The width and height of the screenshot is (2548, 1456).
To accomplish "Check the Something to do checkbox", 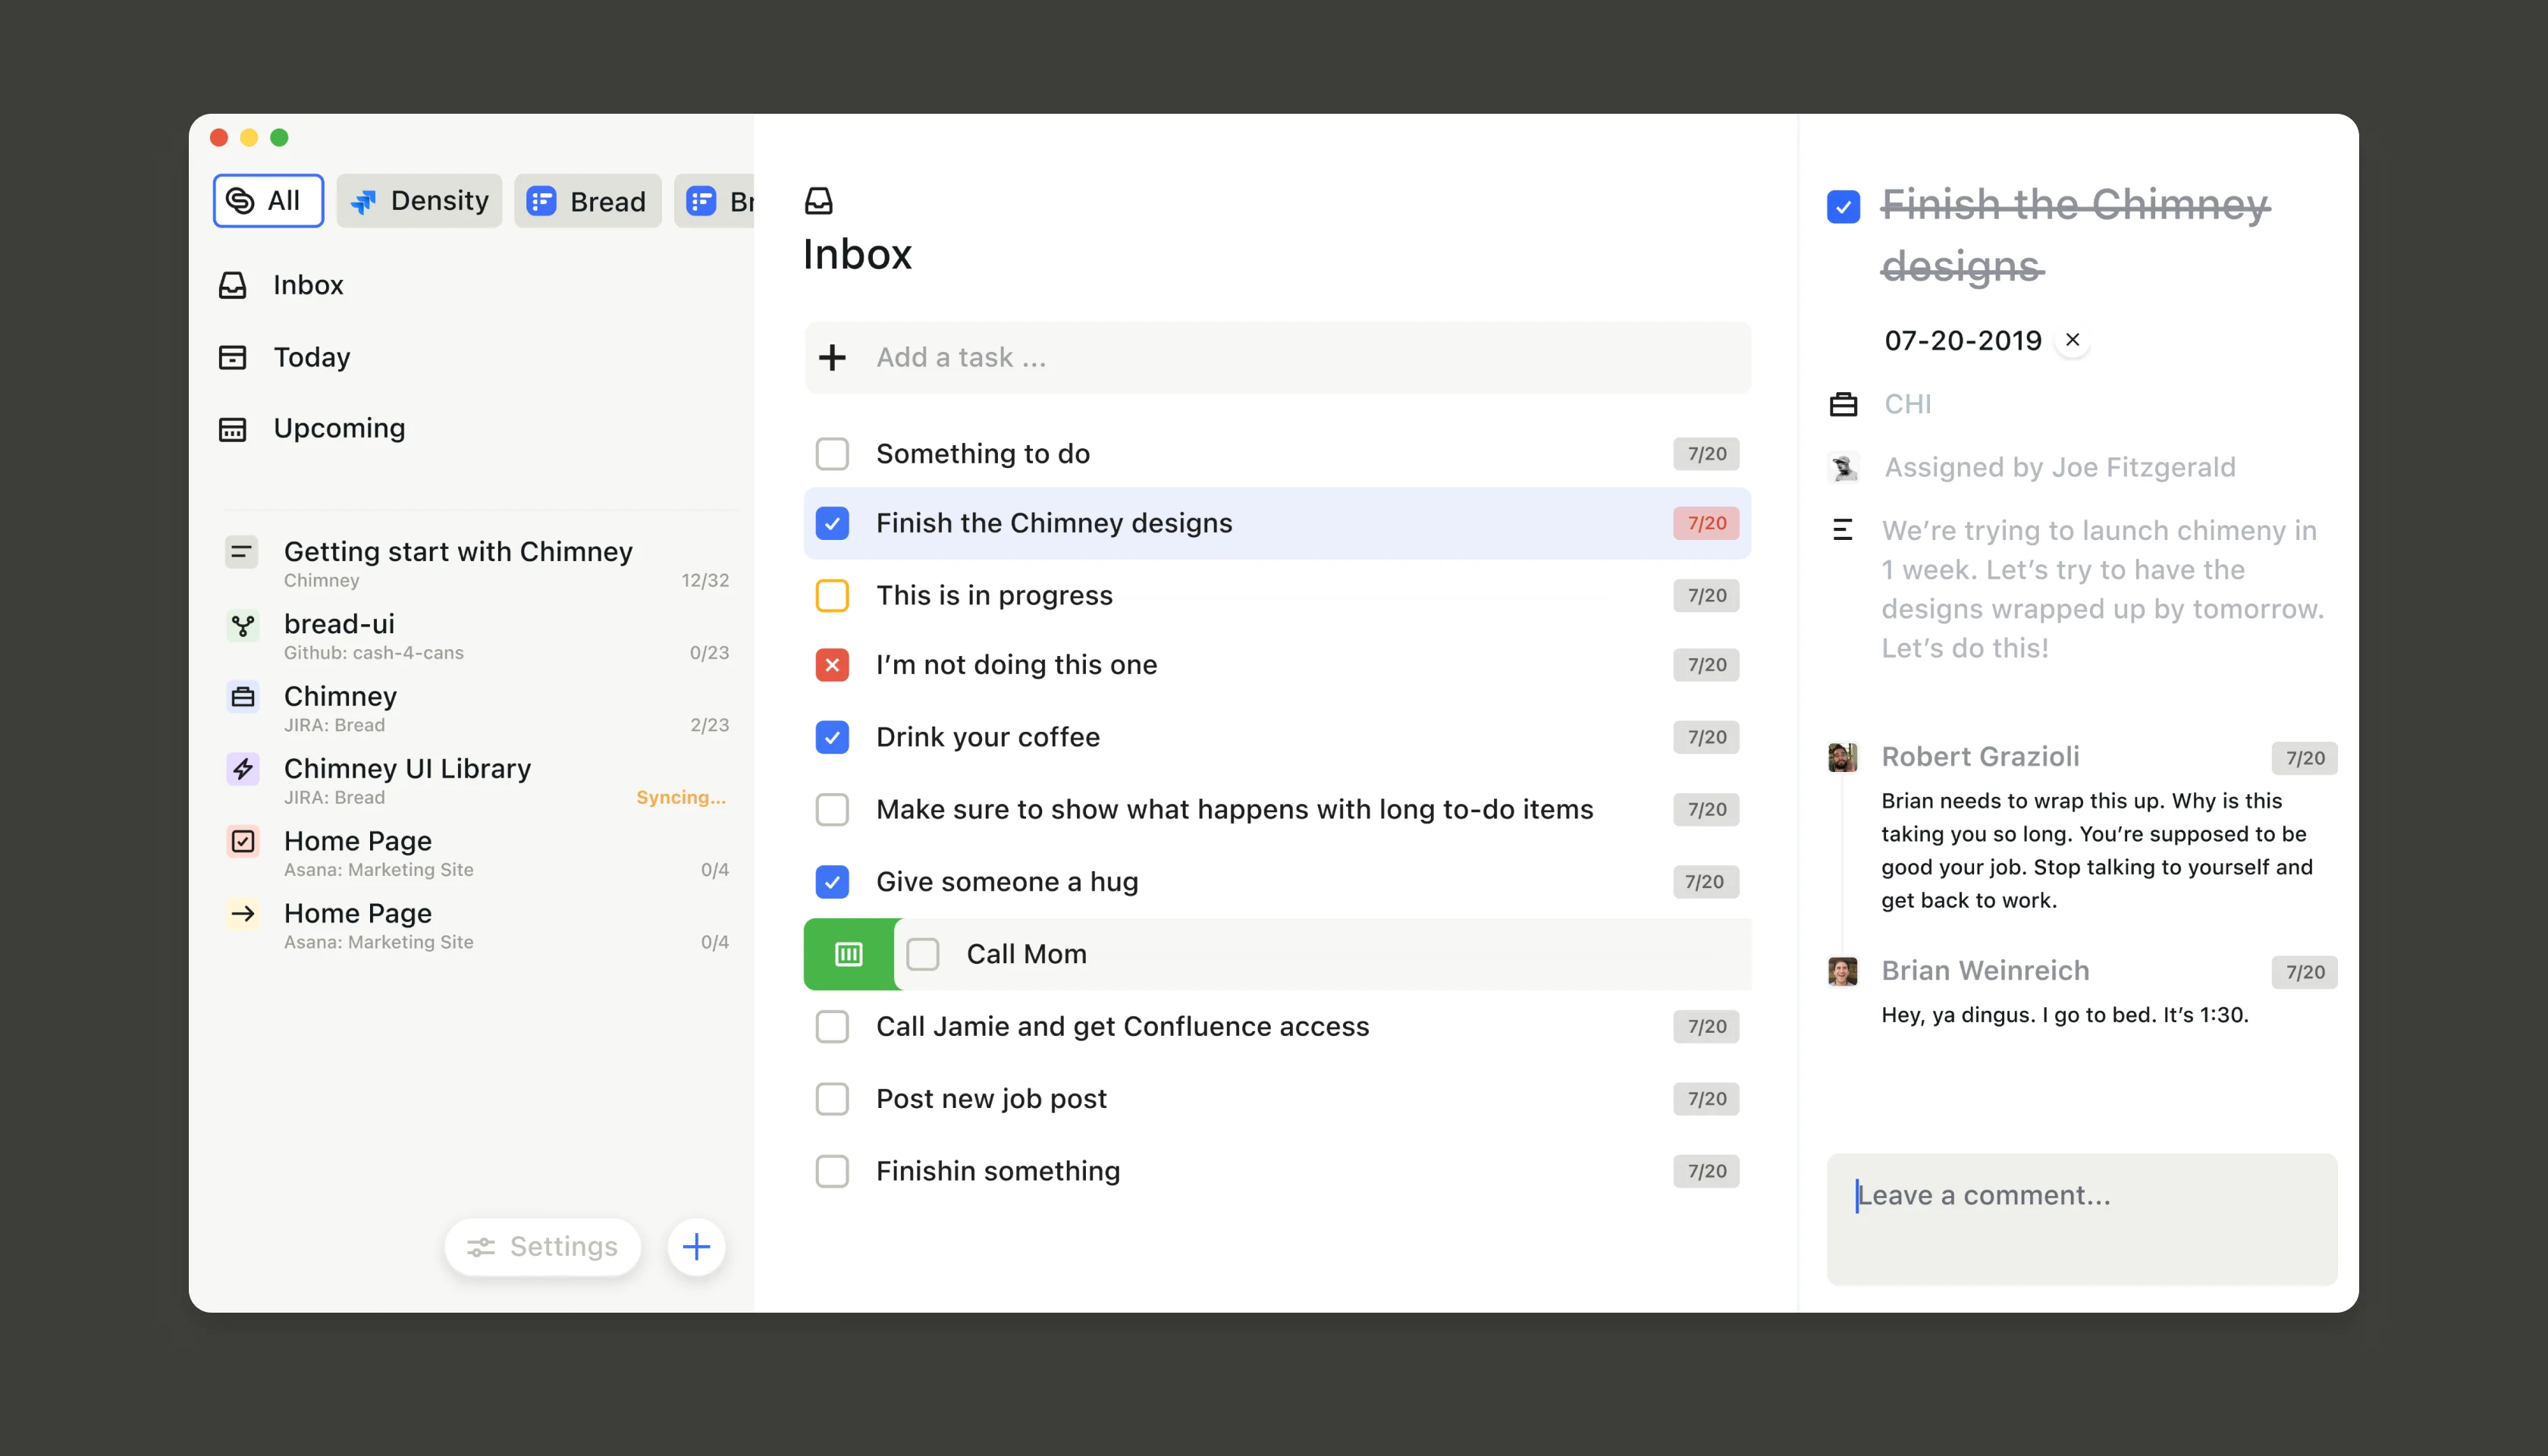I will (832, 454).
